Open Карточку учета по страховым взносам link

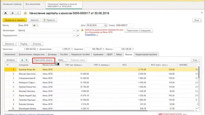coord(36,114)
